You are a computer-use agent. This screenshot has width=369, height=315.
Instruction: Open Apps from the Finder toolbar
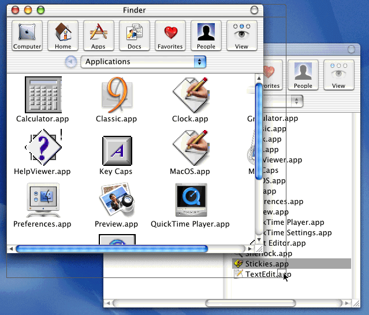click(x=99, y=36)
